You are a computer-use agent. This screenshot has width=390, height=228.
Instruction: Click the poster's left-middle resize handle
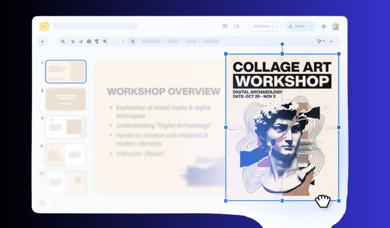(226, 127)
